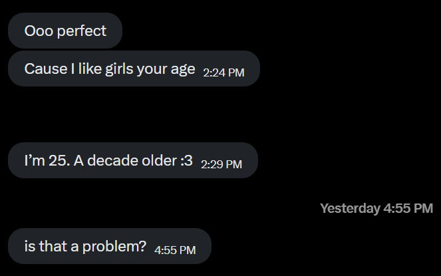Click the "Cause I like girls your age" message
Image resolution: width=441 pixels, height=276 pixels.
[134, 69]
